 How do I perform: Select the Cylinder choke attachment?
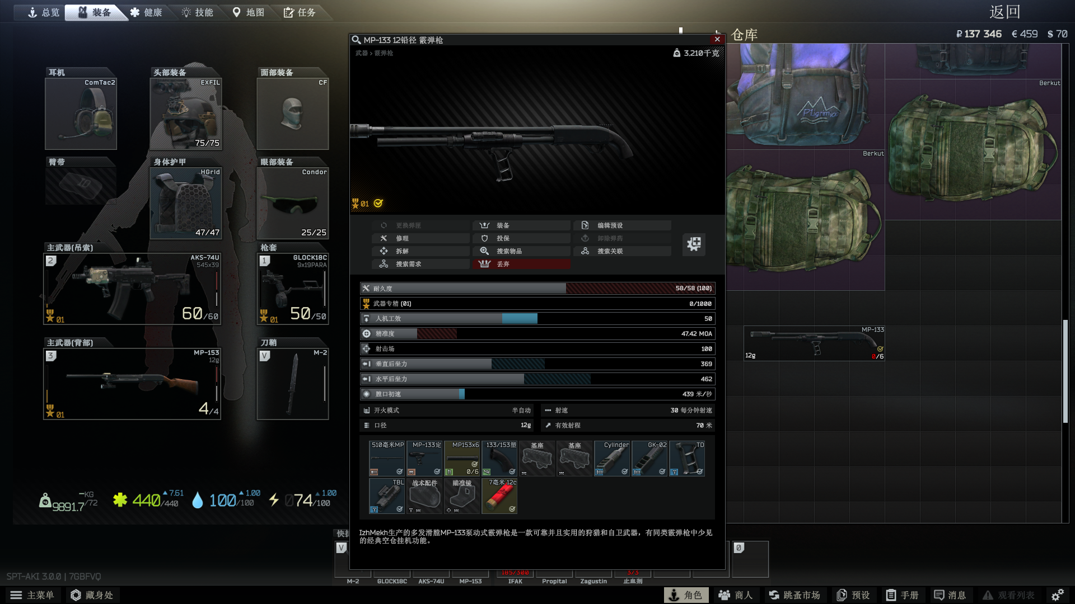612,458
